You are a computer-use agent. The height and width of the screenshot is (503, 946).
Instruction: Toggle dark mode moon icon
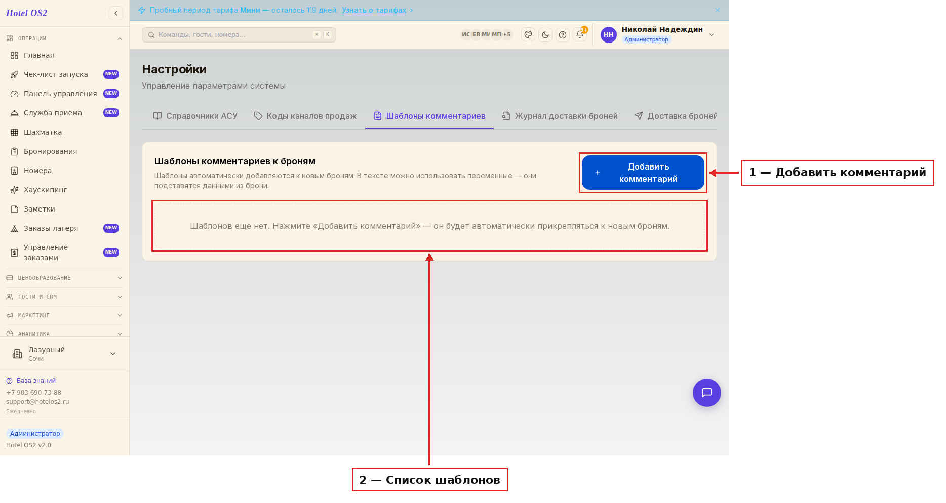tap(545, 35)
